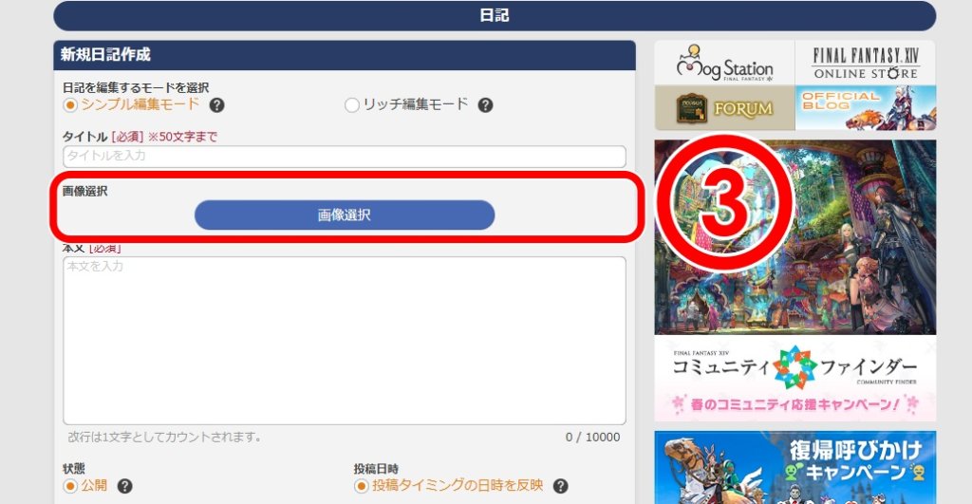
Task: Click help icon beside 投稿タイミングの日時を反映
Action: click(560, 486)
